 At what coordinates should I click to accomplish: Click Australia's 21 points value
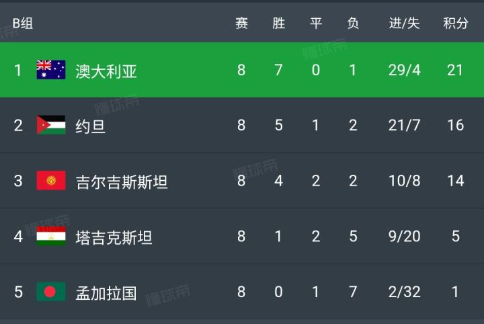[455, 70]
